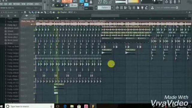192x108 pixels.
Task: Select the playlist Draw pencil tool
Action: (30, 12)
